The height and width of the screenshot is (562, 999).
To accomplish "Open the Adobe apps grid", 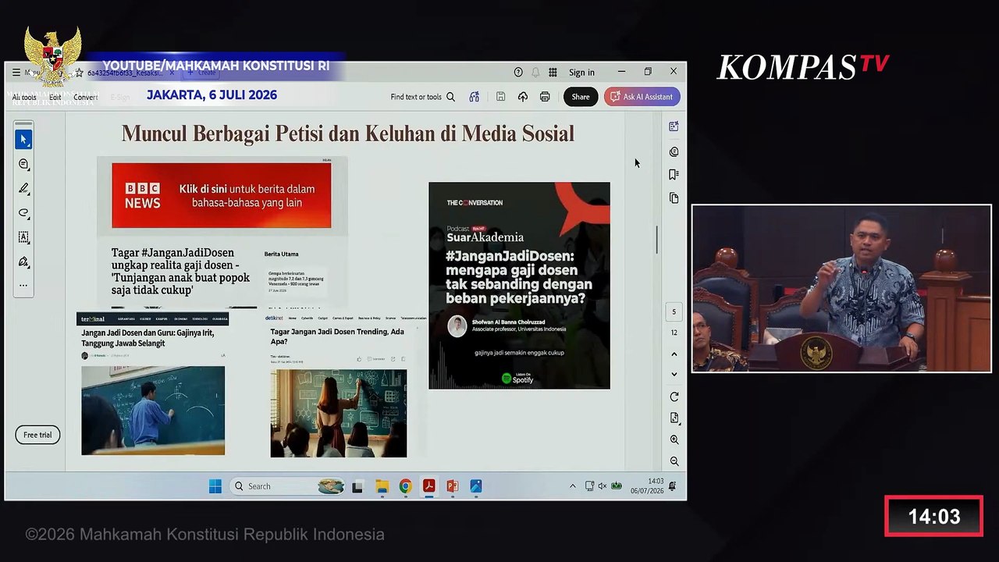I will coord(553,73).
